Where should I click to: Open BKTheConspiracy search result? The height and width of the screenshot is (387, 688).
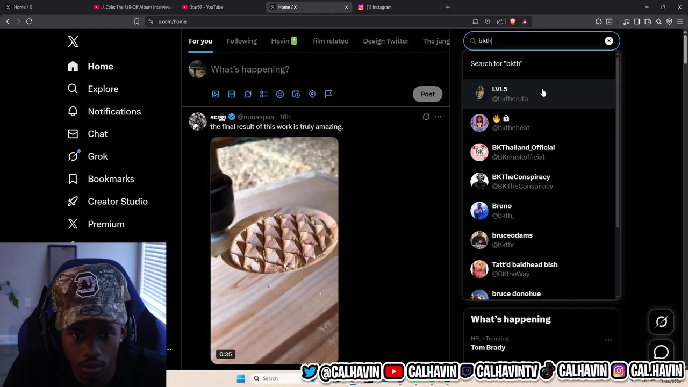click(540, 181)
